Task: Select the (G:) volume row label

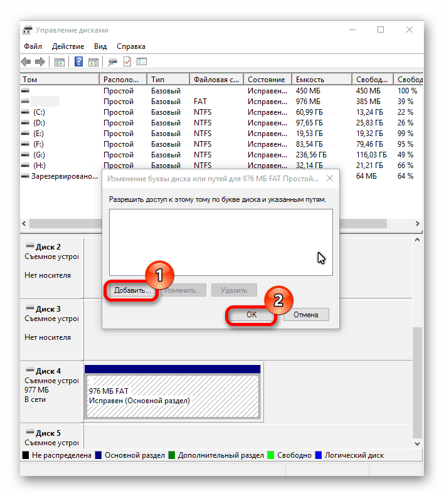Action: [39, 155]
